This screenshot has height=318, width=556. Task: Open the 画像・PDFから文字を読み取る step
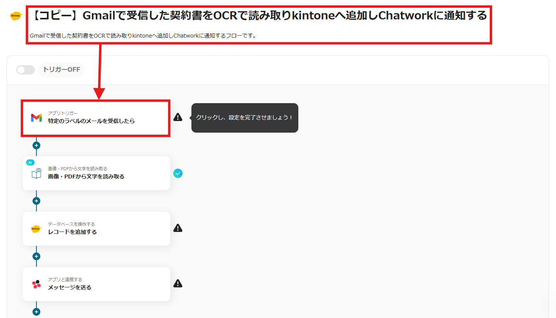point(96,173)
